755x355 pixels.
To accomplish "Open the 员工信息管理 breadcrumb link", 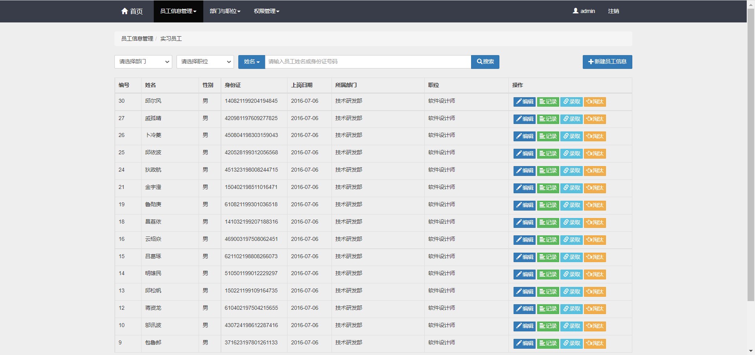I will pos(137,39).
